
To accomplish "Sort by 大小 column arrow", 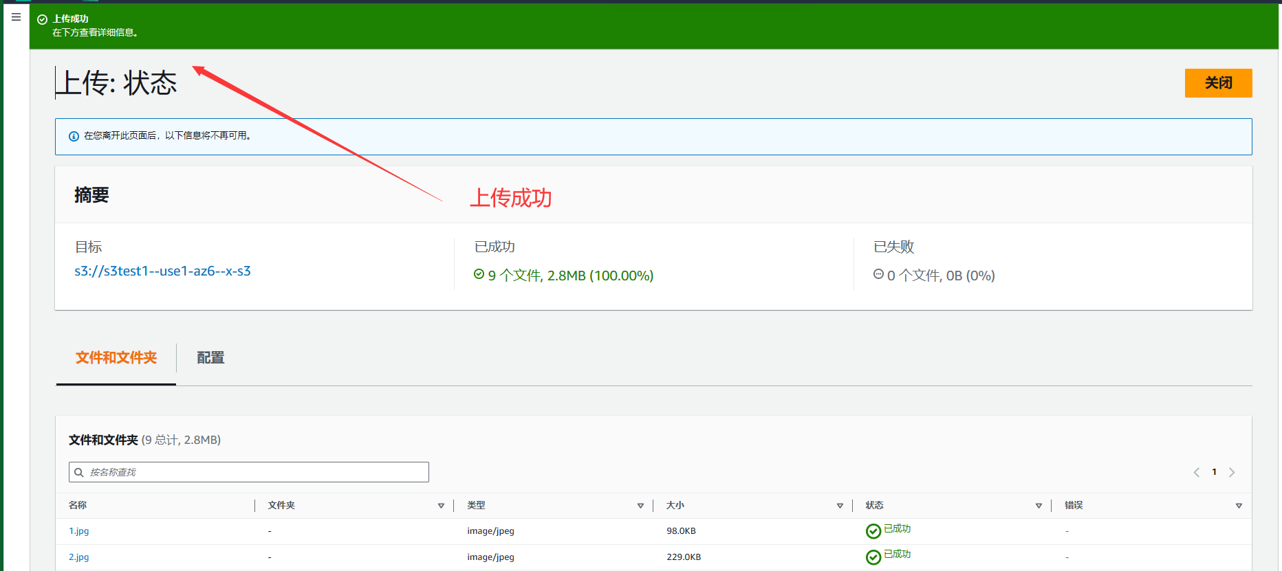I will 840,506.
